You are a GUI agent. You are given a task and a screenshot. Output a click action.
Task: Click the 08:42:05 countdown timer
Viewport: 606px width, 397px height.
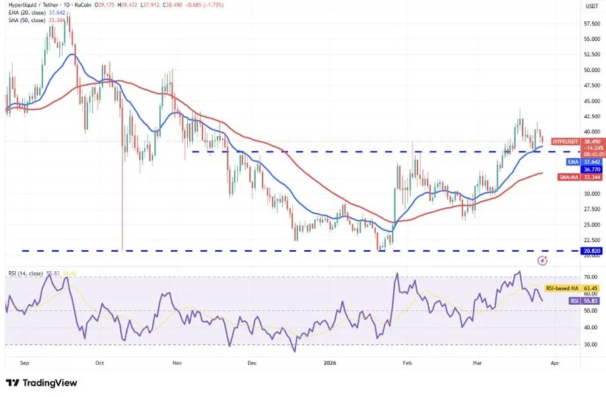(x=594, y=153)
